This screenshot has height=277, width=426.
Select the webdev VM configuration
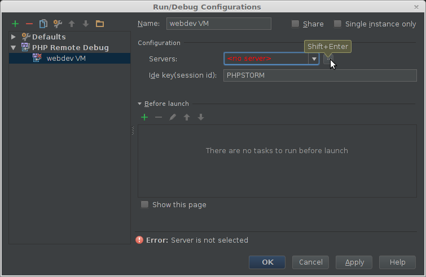[65, 58]
